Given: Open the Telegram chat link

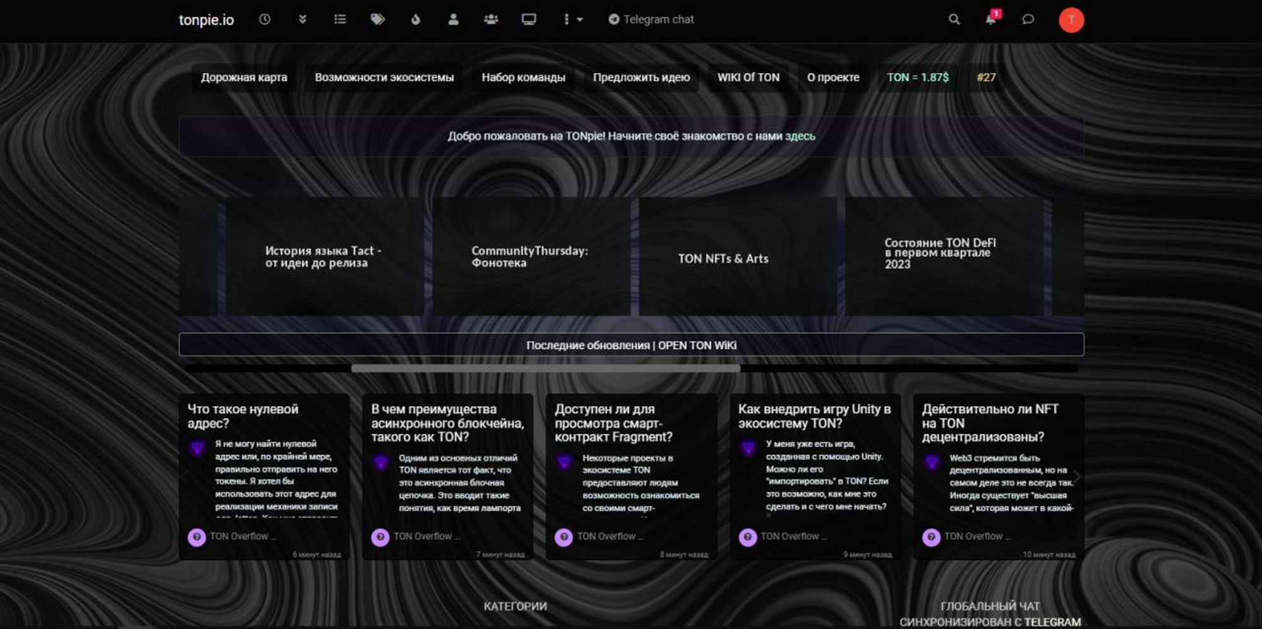Looking at the screenshot, I should pos(651,20).
